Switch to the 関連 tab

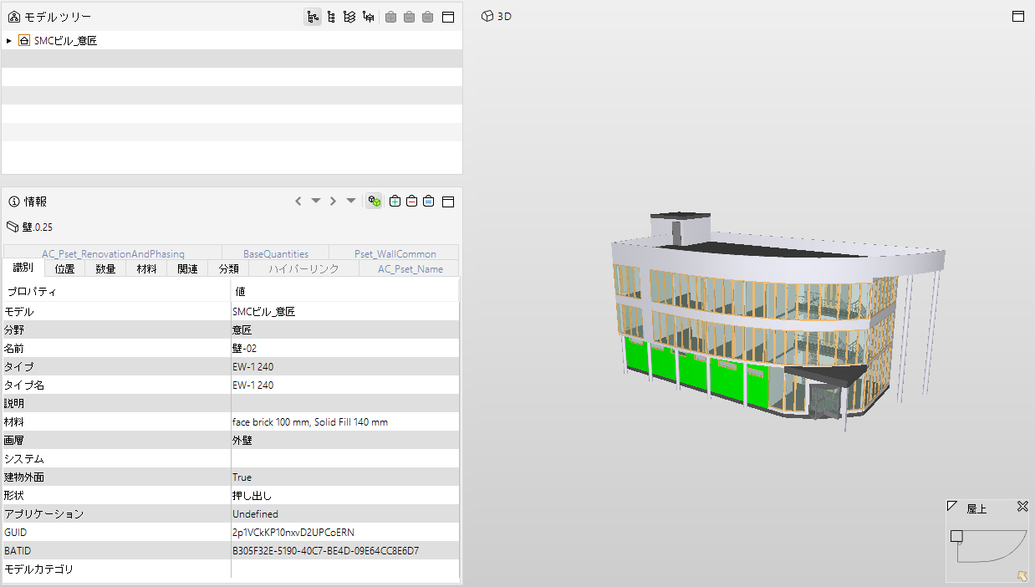coord(188,268)
